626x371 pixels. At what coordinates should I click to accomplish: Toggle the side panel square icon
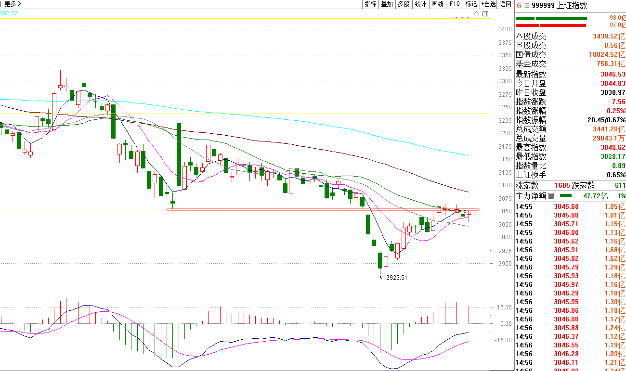point(484,14)
